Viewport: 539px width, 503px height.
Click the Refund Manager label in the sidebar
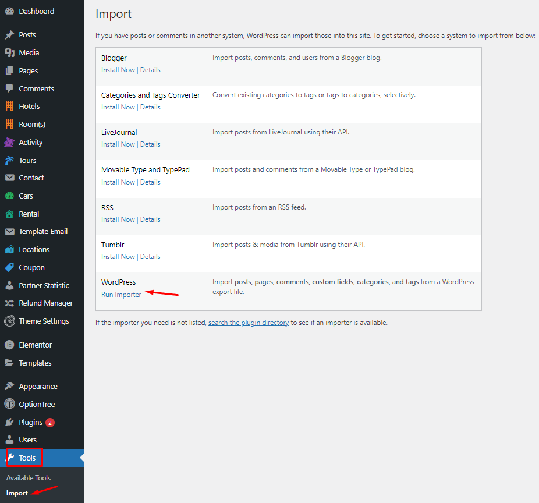tap(46, 303)
